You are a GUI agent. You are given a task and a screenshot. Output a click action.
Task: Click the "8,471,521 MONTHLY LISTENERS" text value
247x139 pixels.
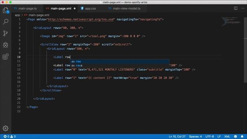pyautogui.click(x=111, y=69)
